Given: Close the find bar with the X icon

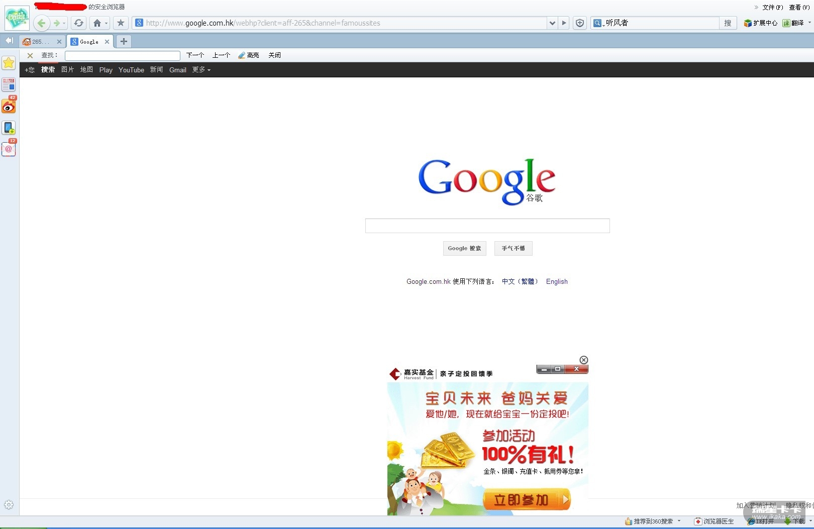Looking at the screenshot, I should pyautogui.click(x=30, y=56).
